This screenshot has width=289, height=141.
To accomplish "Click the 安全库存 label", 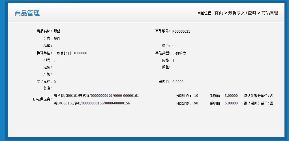I will pyautogui.click(x=44, y=82).
